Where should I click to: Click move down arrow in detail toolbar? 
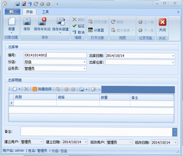tap(73, 89)
